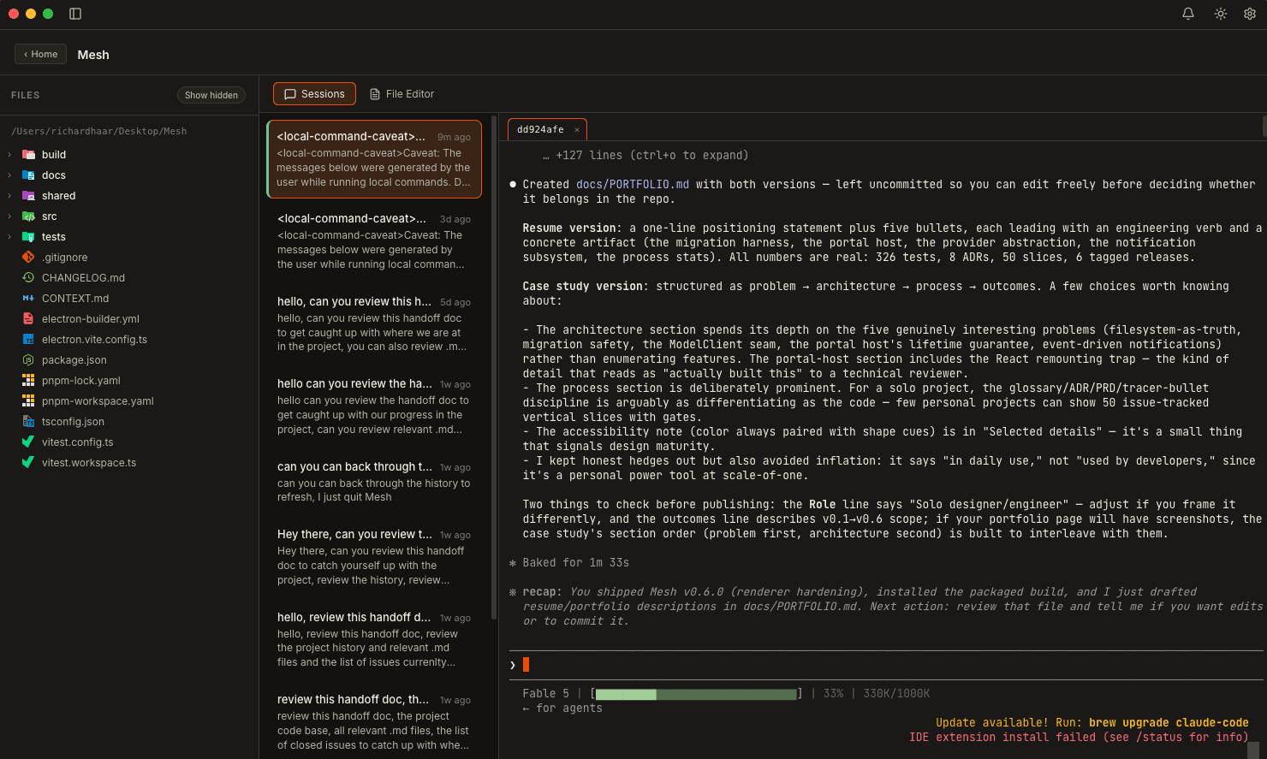Click the package.json node icon

28,360
